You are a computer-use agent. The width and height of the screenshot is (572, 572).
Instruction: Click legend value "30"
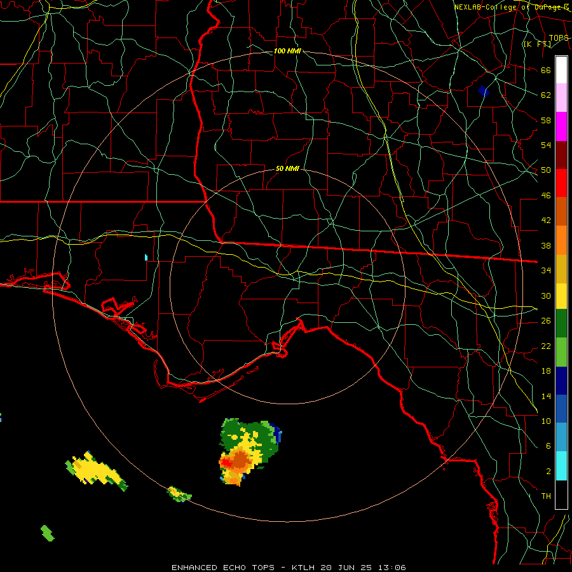[x=546, y=296]
